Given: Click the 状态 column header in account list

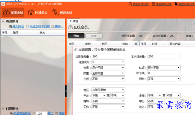Looking at the screenshot, I should (51, 33).
